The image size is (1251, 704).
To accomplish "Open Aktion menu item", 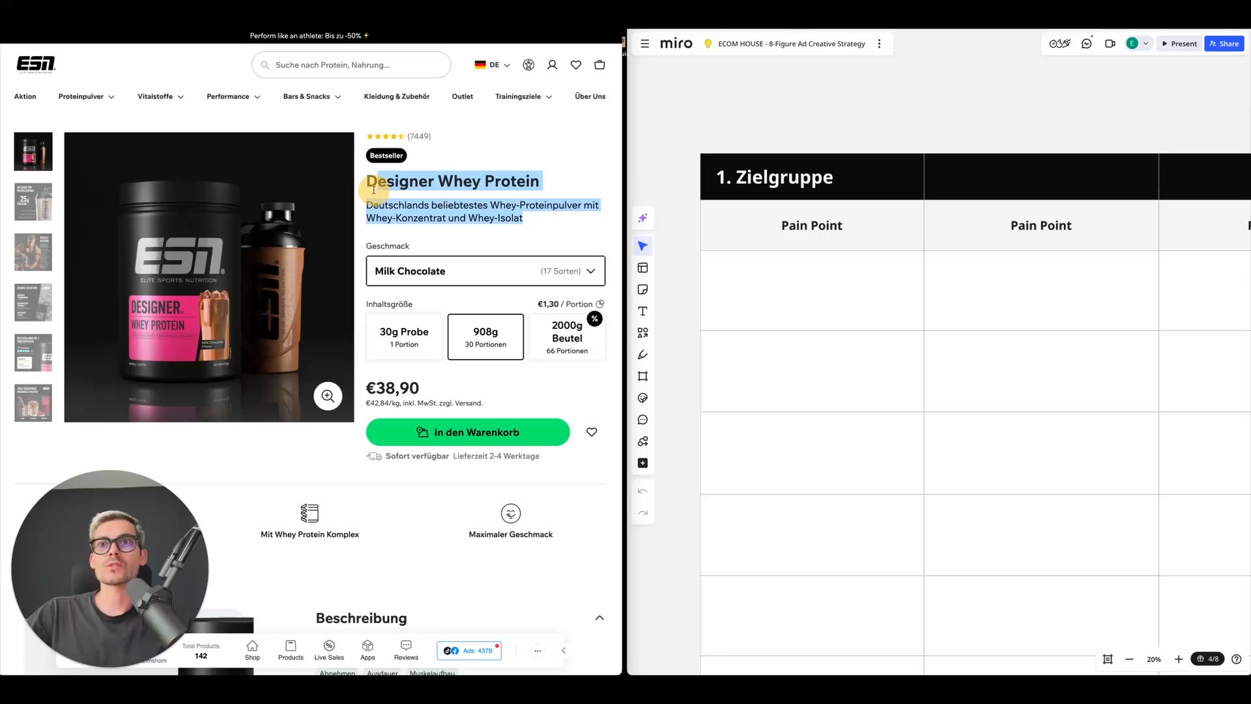I will tap(25, 96).
